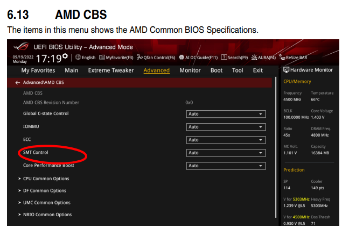Click the SP value 114

click(287, 188)
